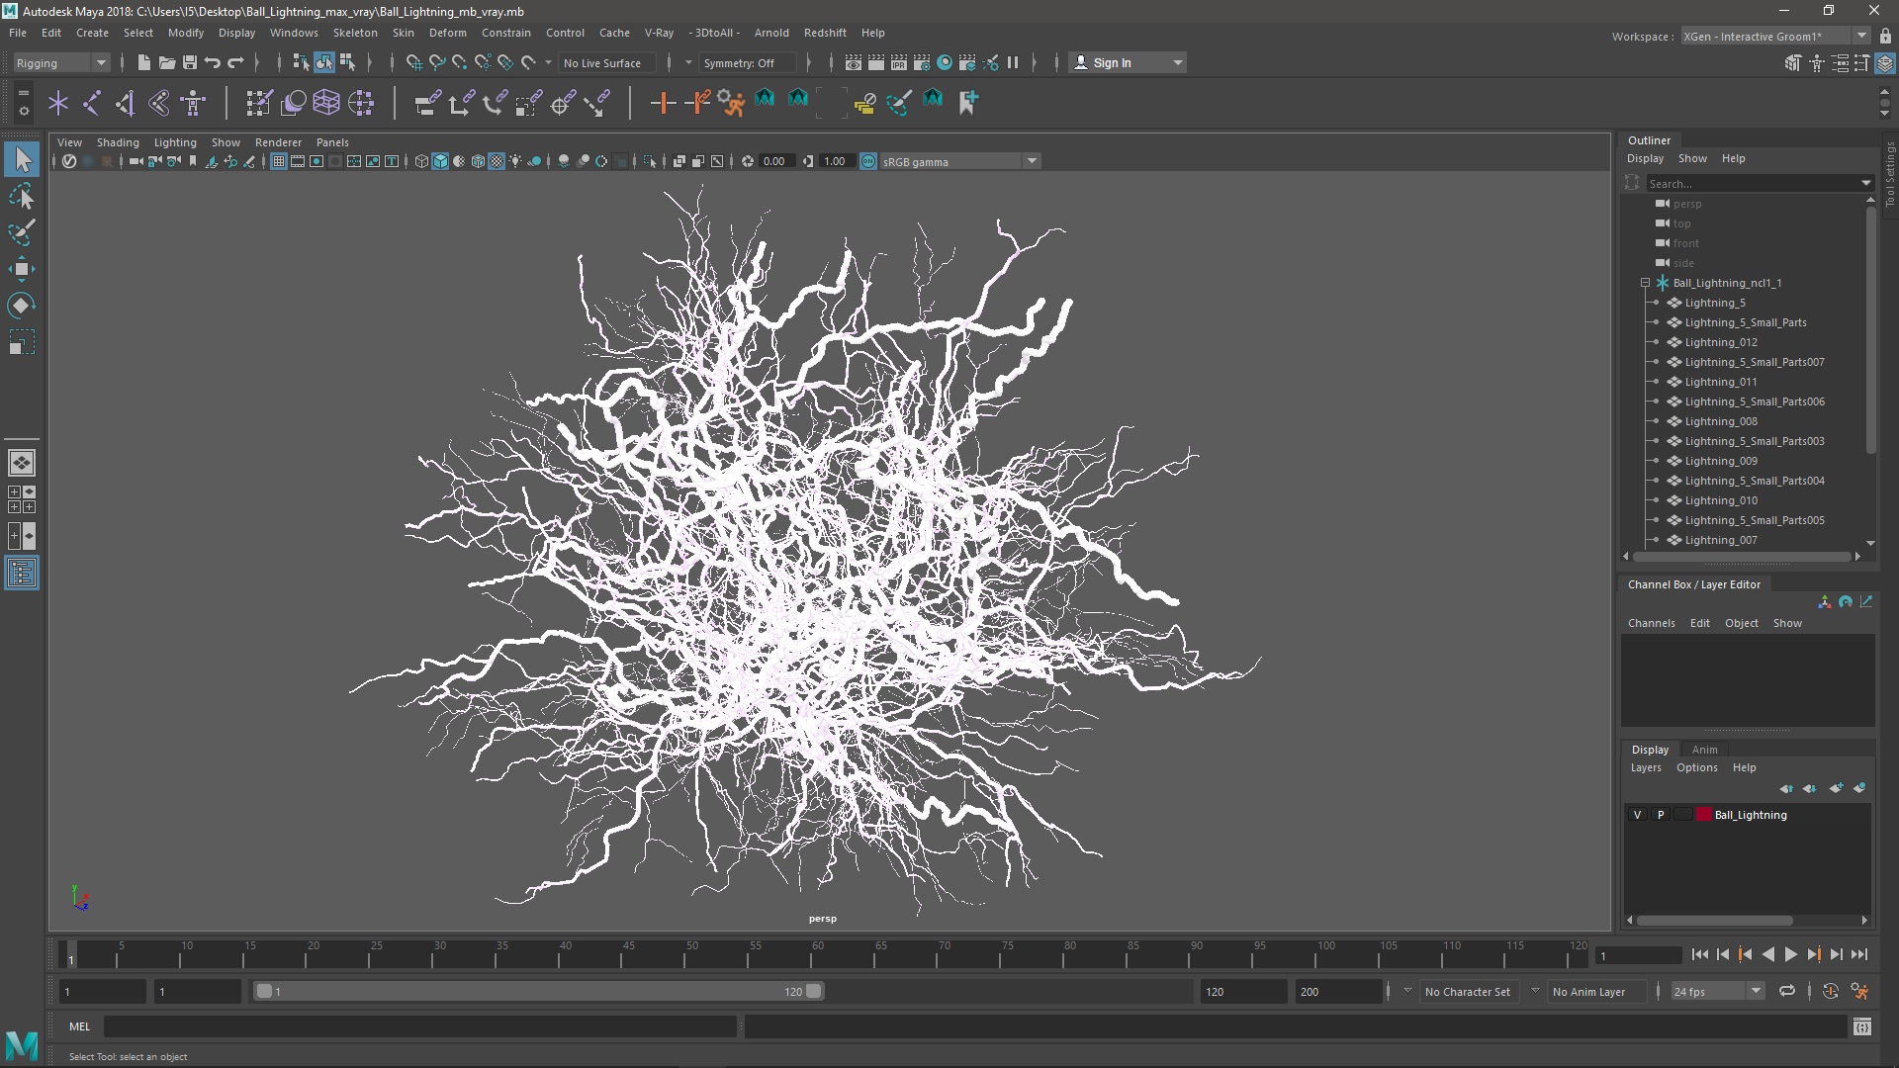Switch to four view layout icon

pos(22,499)
